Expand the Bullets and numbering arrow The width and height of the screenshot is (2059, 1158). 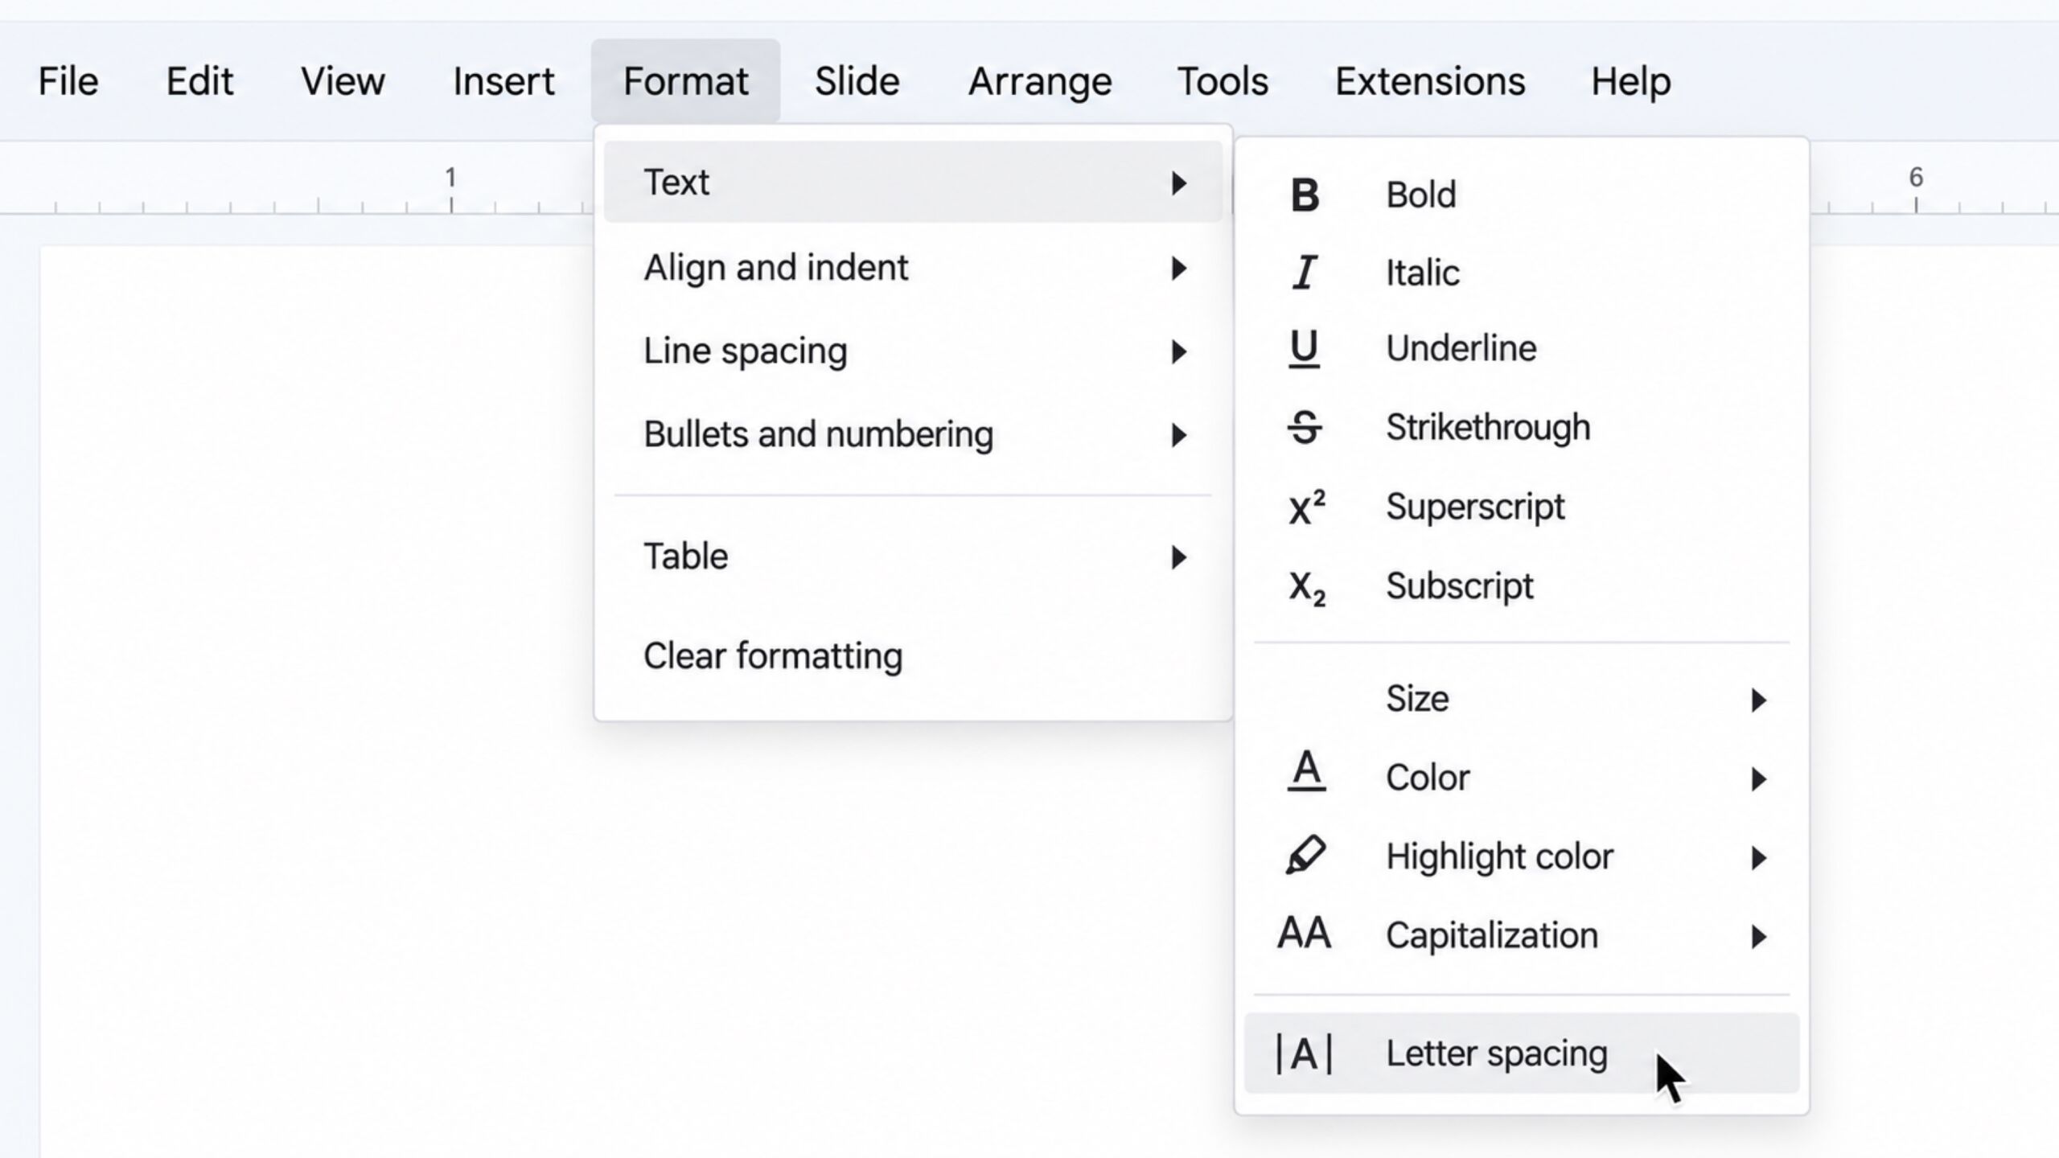pos(1178,436)
